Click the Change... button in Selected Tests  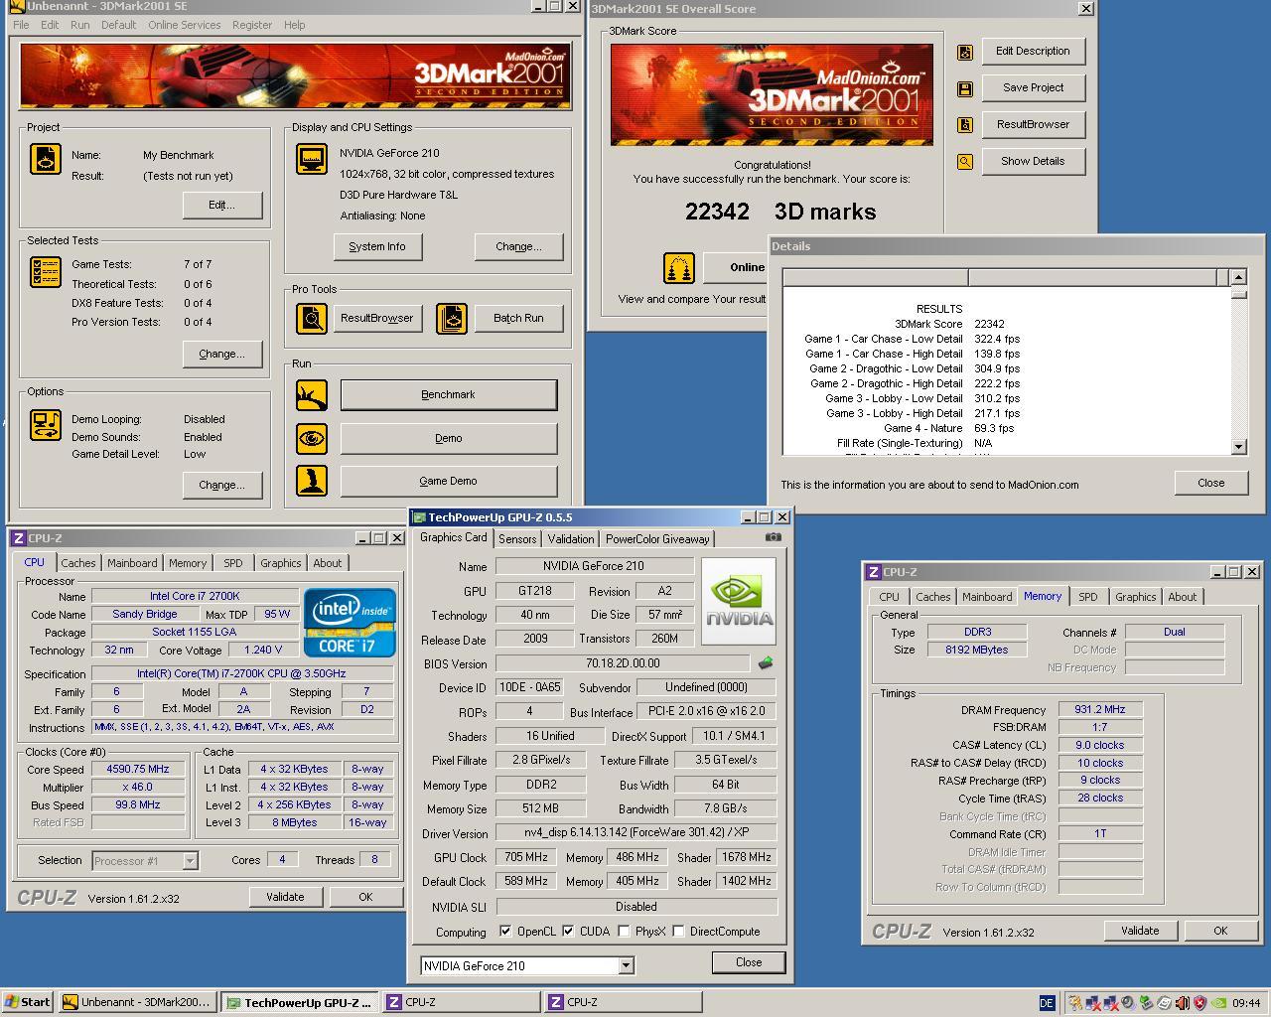(222, 354)
